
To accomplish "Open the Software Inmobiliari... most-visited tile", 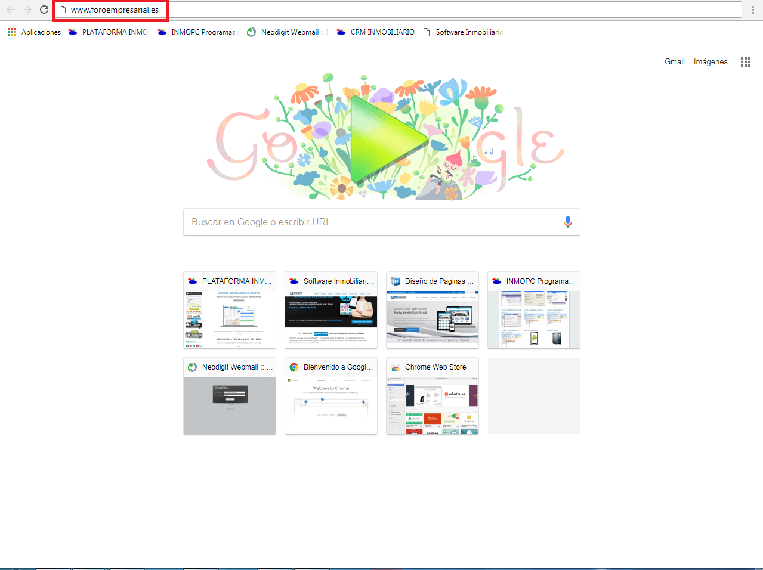I will (331, 310).
